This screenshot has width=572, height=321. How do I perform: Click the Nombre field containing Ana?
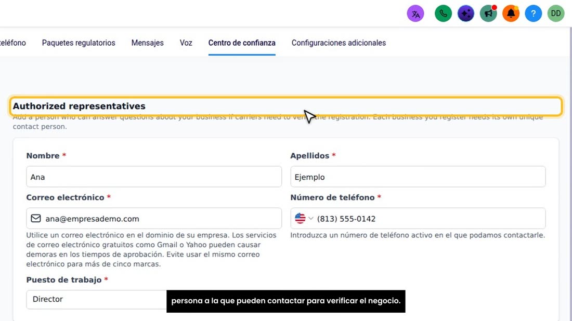[153, 177]
